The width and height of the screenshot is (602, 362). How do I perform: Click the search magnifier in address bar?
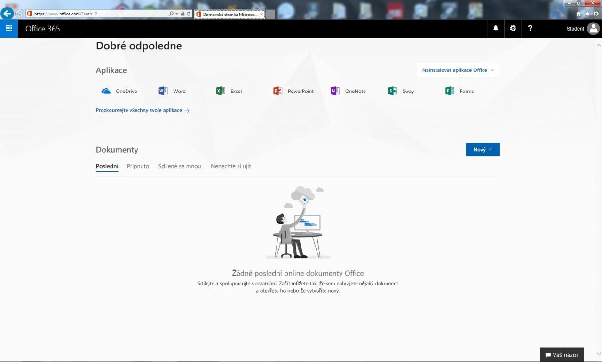click(x=171, y=14)
